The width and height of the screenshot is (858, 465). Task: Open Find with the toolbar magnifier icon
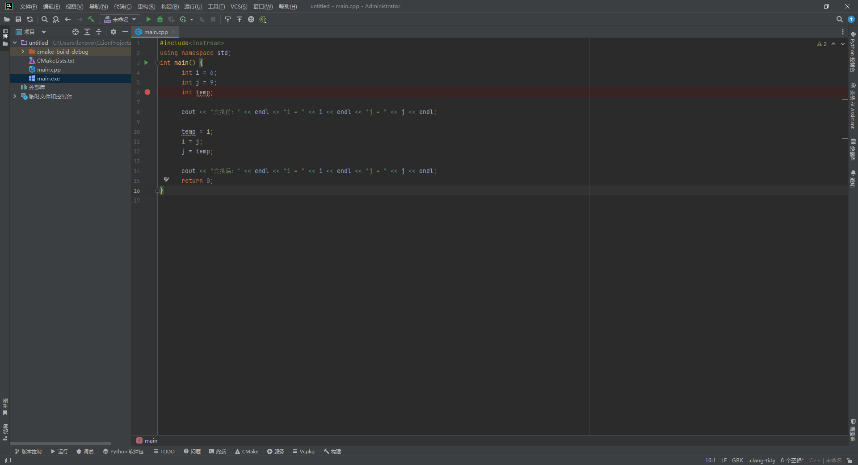[44, 19]
